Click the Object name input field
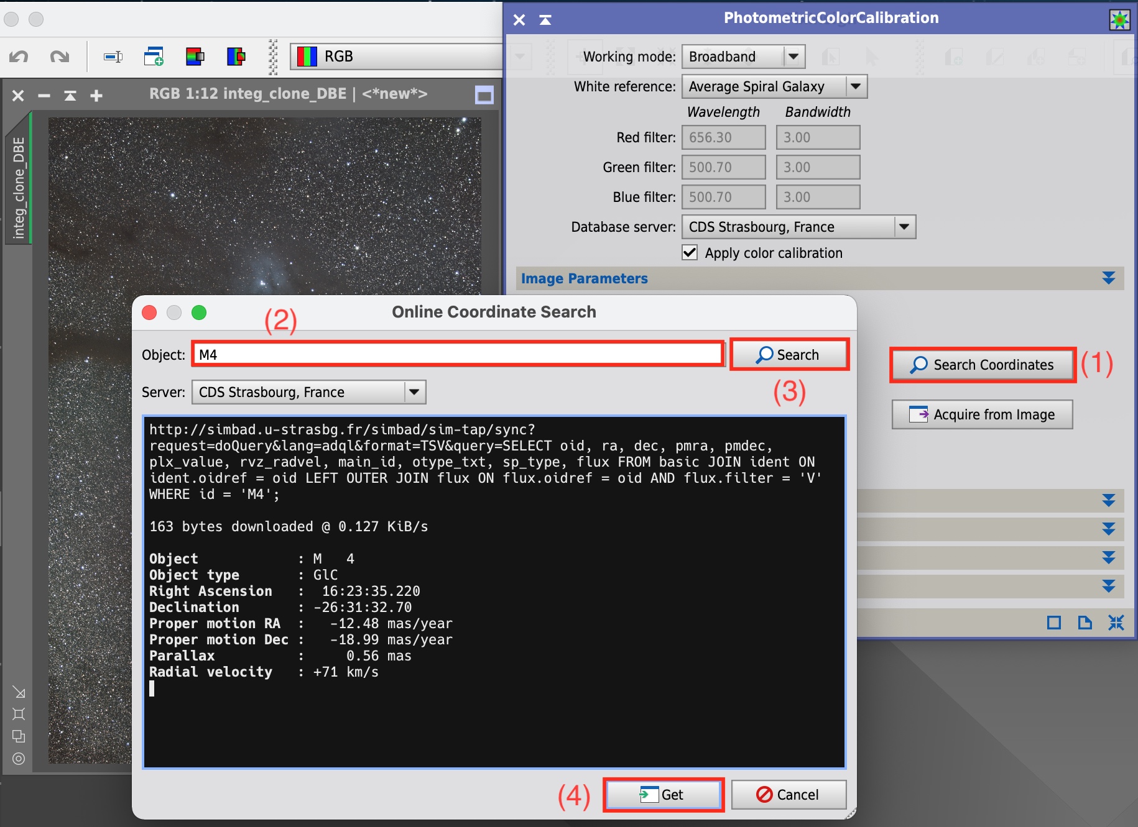 point(458,355)
